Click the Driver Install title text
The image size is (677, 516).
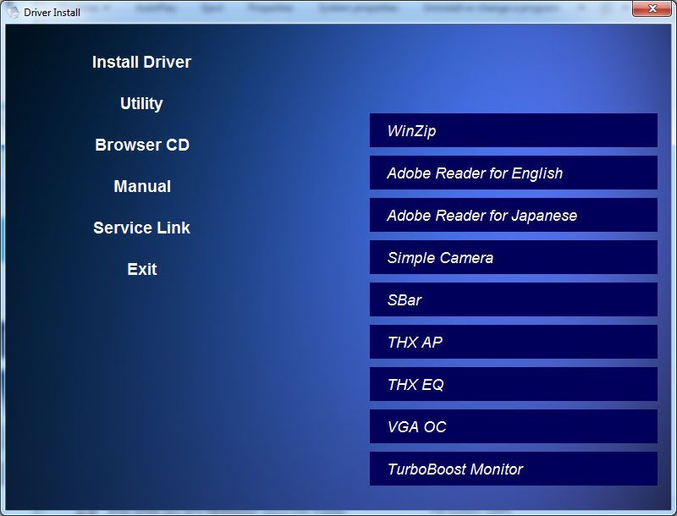51,13
